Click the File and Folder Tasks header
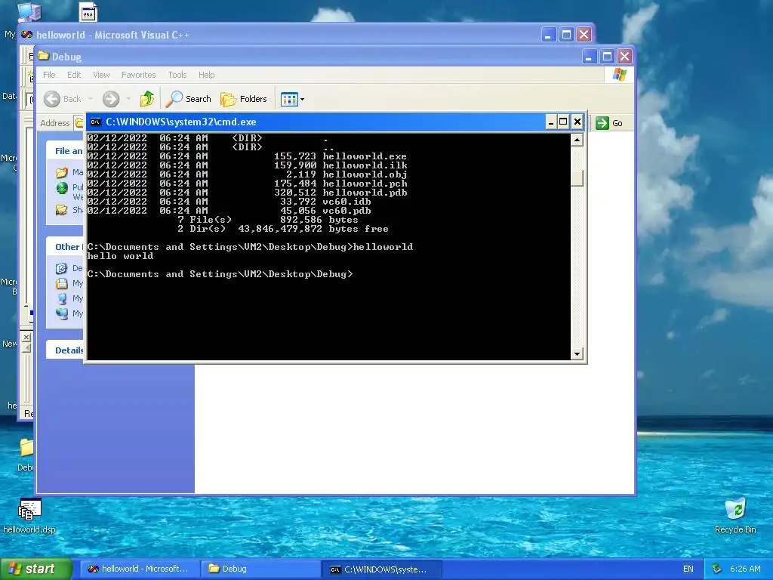The height and width of the screenshot is (580, 773). pyautogui.click(x=66, y=151)
